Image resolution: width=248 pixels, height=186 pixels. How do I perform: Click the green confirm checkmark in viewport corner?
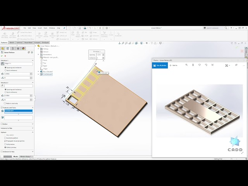pos(237,47)
